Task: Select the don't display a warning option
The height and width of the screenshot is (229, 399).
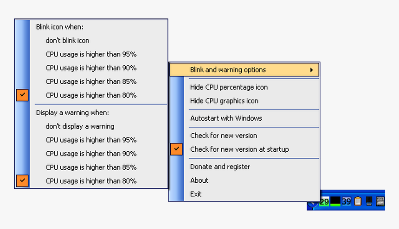Action: tap(80, 126)
